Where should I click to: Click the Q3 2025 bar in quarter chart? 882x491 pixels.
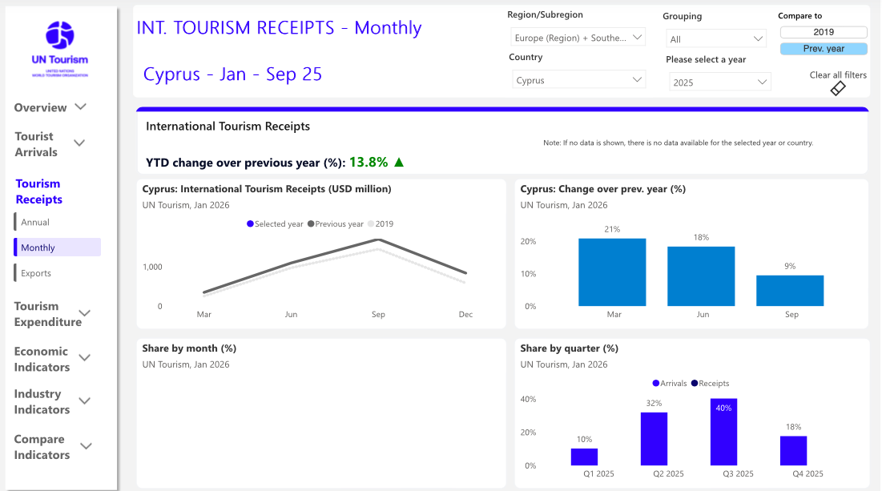point(723,432)
